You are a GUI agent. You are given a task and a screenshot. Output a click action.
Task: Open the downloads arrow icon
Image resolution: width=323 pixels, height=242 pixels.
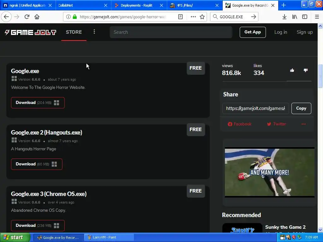tap(285, 17)
